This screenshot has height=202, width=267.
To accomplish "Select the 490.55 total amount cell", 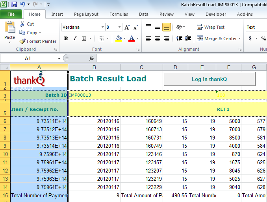I will [x=175, y=195].
